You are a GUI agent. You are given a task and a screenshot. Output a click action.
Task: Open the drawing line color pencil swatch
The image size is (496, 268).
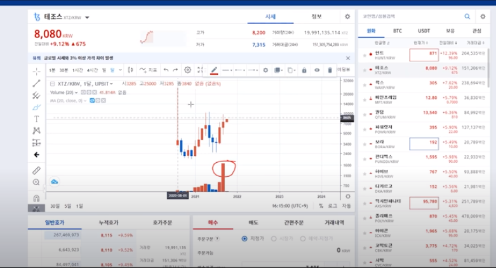point(214,70)
